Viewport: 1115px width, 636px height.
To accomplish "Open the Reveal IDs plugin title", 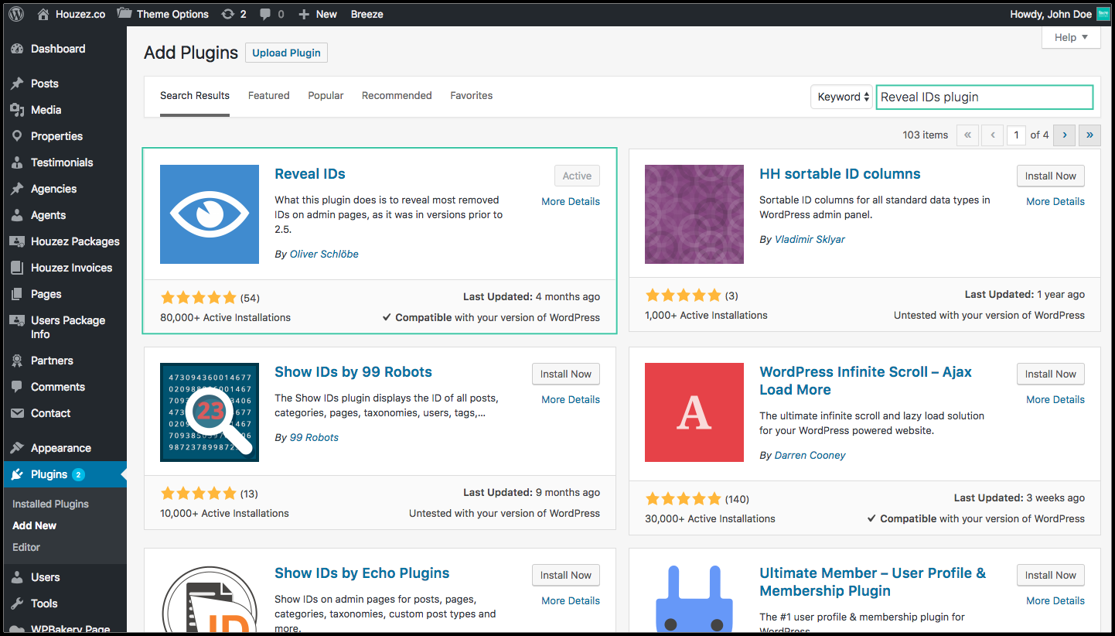I will coord(310,174).
